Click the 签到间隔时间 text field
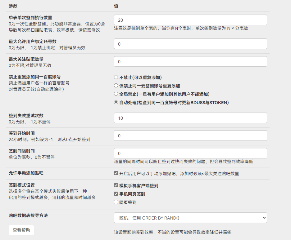The image size is (291, 240). click(x=190, y=153)
